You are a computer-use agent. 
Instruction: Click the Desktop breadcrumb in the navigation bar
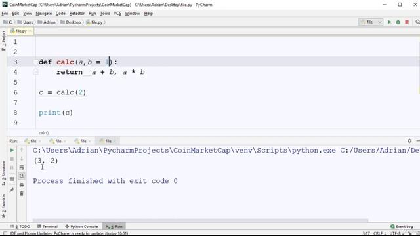coord(70,22)
